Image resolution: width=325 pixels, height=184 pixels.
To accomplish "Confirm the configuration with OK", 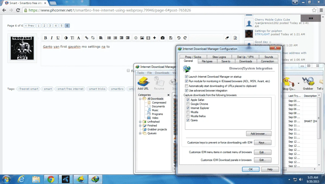I will tap(251, 170).
